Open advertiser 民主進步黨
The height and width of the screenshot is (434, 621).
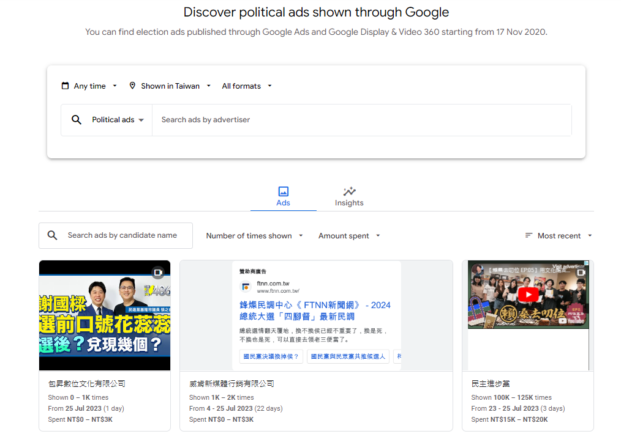(491, 383)
